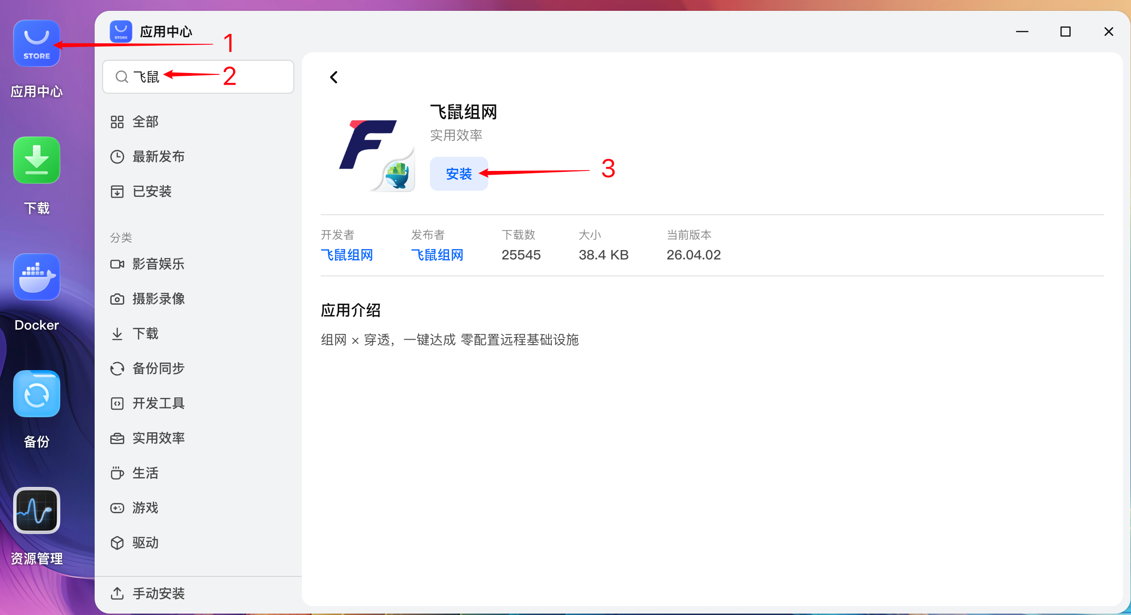Click the 应用中心 title bar store icon
The height and width of the screenshot is (615, 1131).
121,32
